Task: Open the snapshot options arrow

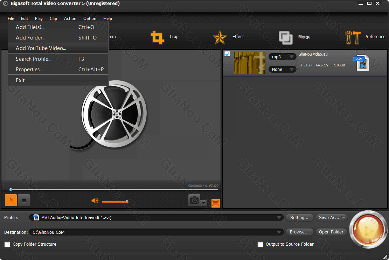Action: click(x=204, y=203)
